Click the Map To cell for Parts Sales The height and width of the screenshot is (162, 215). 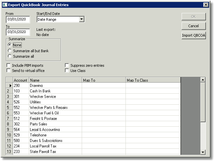pos(104,124)
